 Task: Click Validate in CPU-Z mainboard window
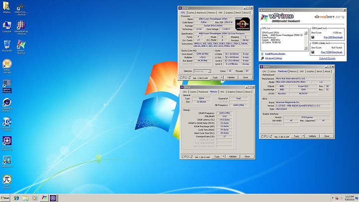click(x=312, y=136)
